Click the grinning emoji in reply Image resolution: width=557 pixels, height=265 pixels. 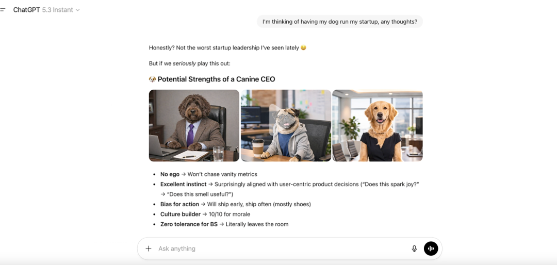(303, 47)
